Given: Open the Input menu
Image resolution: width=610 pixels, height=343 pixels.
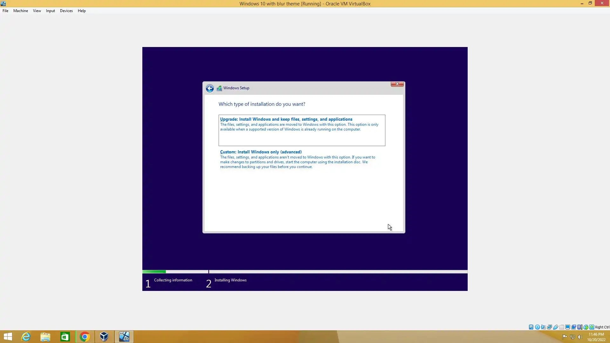Looking at the screenshot, I should point(50,11).
